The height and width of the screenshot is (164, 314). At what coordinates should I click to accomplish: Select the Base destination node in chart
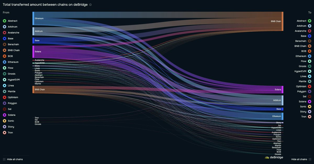click(x=283, y=109)
